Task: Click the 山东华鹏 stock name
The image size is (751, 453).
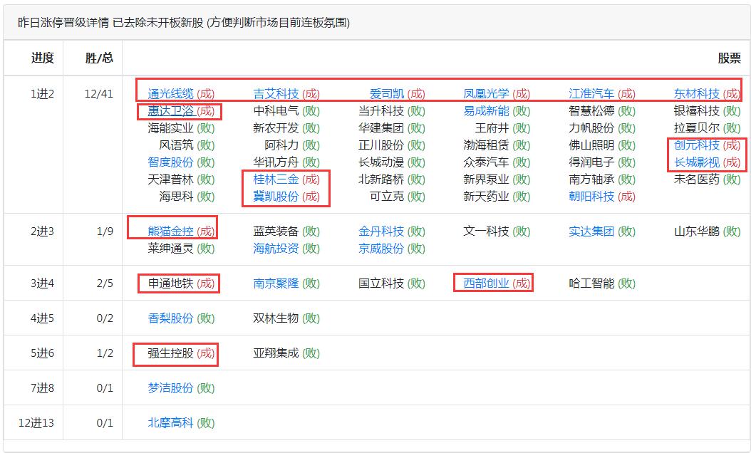Action: [697, 231]
